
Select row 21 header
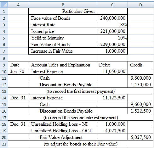(x=4, y=144)
